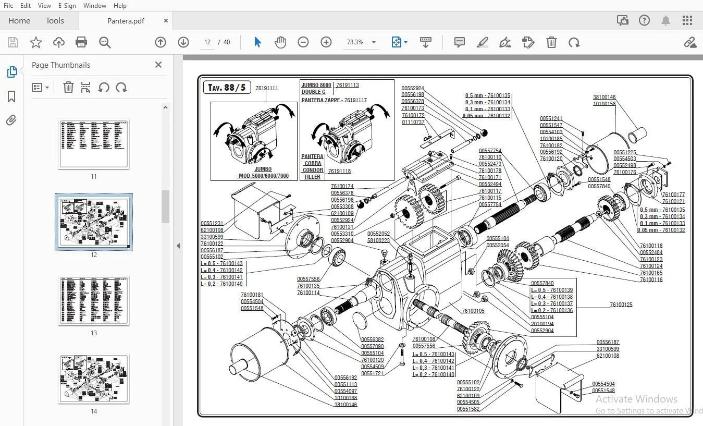The image size is (703, 426).
Task: Save the file with the floppy disk icon
Action: point(13,42)
